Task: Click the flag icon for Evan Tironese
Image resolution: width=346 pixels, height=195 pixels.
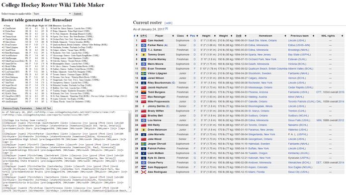Action: (144, 69)
